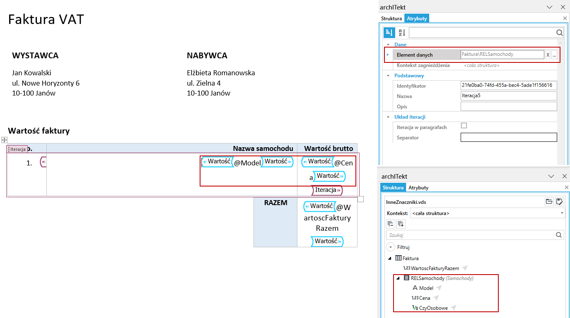The width and height of the screenshot is (570, 318).
Task: Collapse the RELSamochody tree node
Action: coord(398,278)
